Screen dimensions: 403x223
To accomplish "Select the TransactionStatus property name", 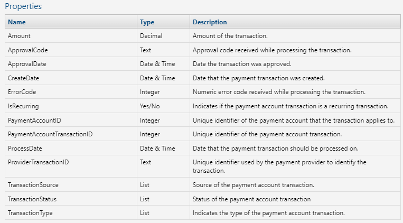I will [32, 199].
